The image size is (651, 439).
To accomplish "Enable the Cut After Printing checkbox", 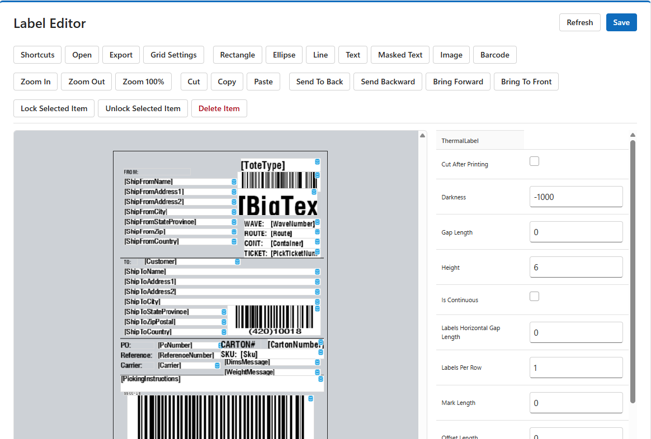I will 534,161.
